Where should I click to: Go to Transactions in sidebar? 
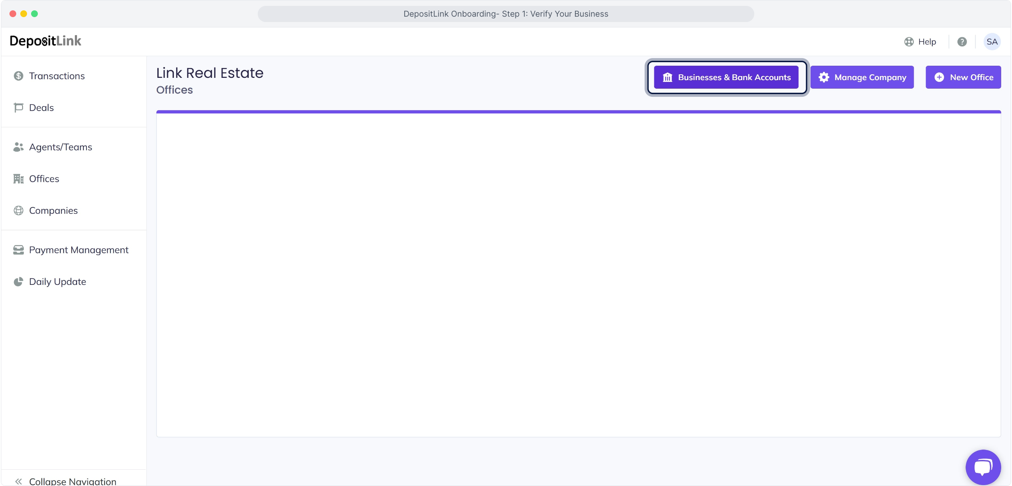point(57,76)
